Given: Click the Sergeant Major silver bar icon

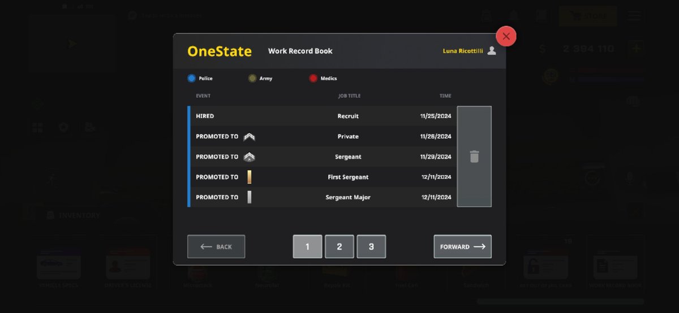Looking at the screenshot, I should click(249, 197).
